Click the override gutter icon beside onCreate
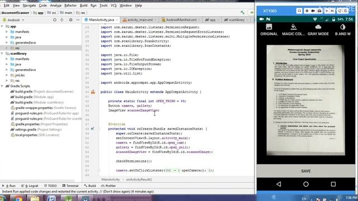This screenshot has width=358, height=201. [92, 129]
